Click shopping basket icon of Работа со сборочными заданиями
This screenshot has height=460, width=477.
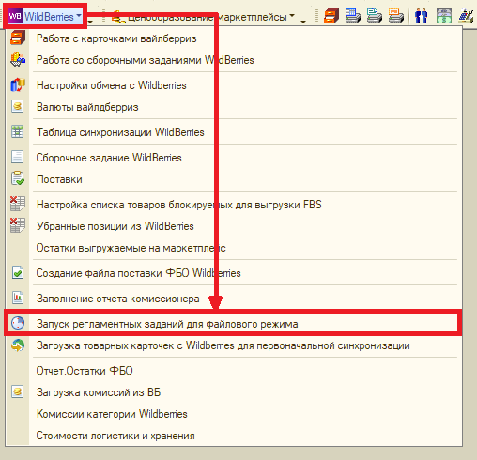coord(18,60)
